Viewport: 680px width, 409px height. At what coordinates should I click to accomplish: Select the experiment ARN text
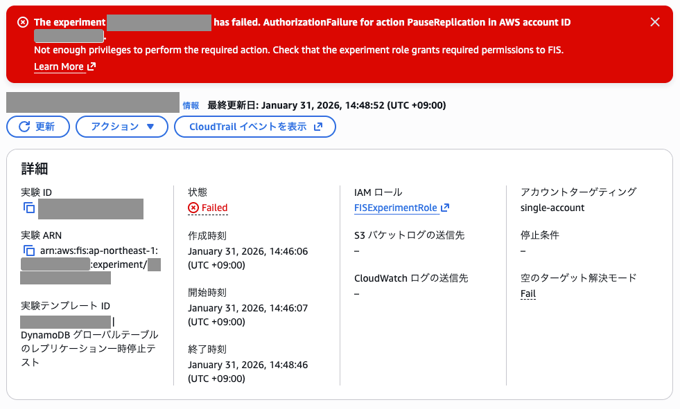83,251
